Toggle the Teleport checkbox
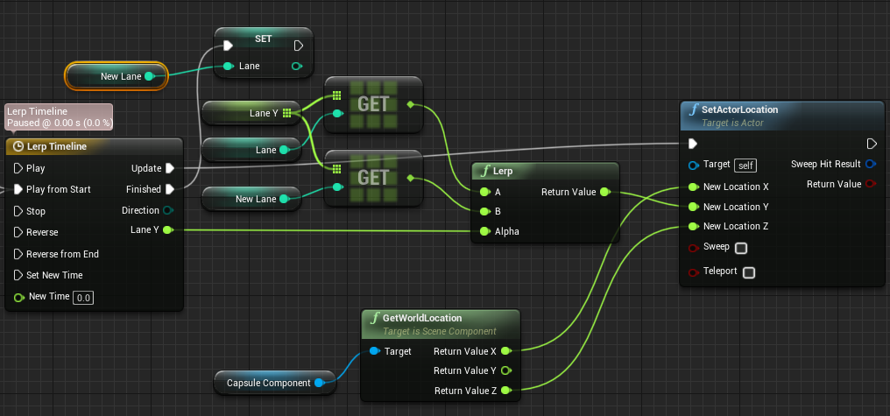The height and width of the screenshot is (416, 890). (748, 272)
